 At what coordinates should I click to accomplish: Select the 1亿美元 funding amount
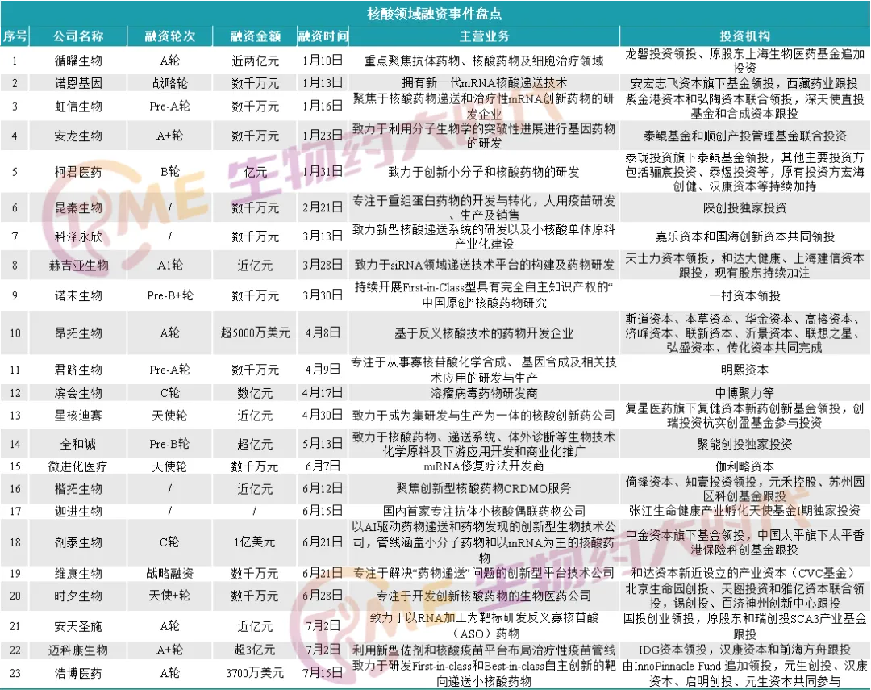[255, 542]
